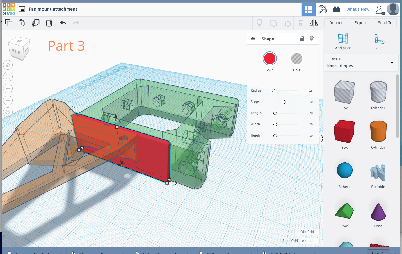
Task: Click Home view button
Action: (x=8, y=65)
